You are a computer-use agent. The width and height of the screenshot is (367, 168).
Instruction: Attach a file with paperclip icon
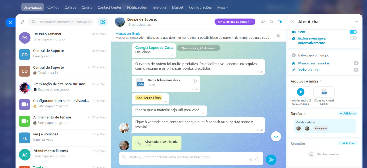point(124,157)
